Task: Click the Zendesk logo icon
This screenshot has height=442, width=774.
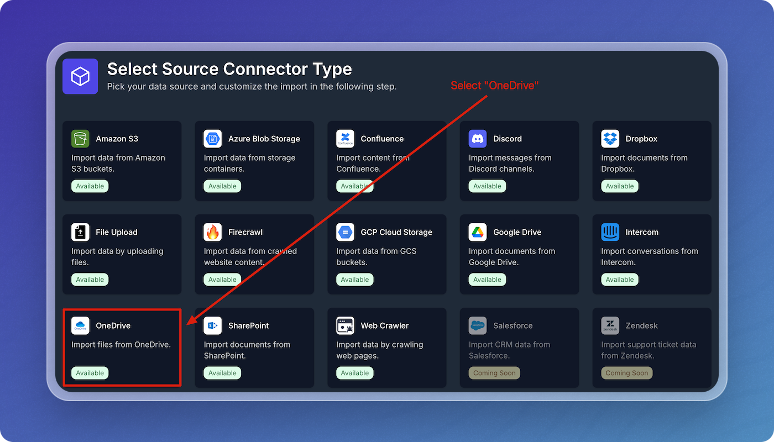Action: click(x=610, y=325)
